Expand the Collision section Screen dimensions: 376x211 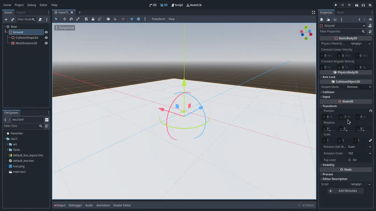(328, 92)
